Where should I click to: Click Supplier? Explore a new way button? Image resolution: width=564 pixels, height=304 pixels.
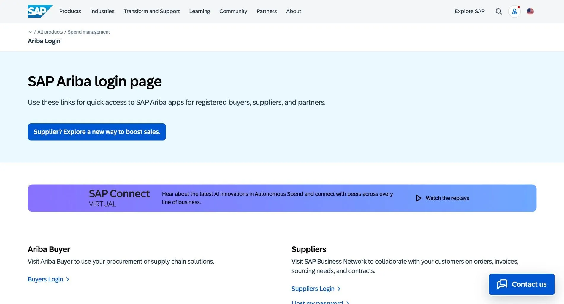[x=97, y=132]
